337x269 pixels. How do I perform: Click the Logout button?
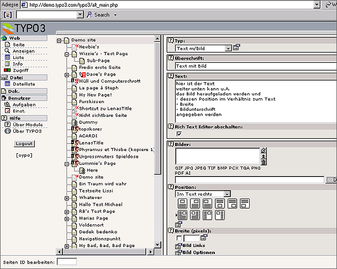pos(24,143)
